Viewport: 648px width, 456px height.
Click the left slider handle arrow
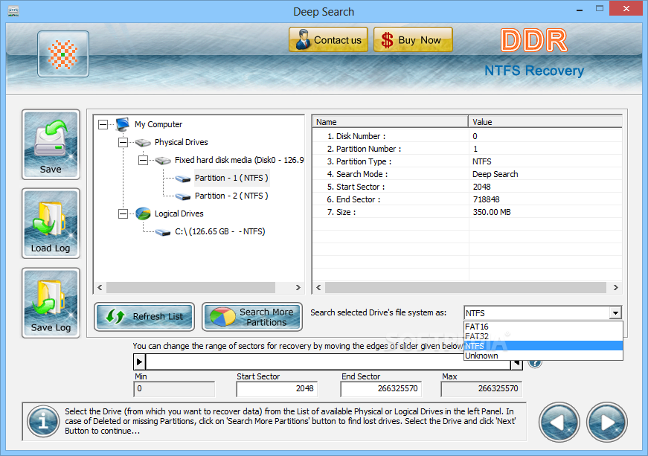point(139,362)
